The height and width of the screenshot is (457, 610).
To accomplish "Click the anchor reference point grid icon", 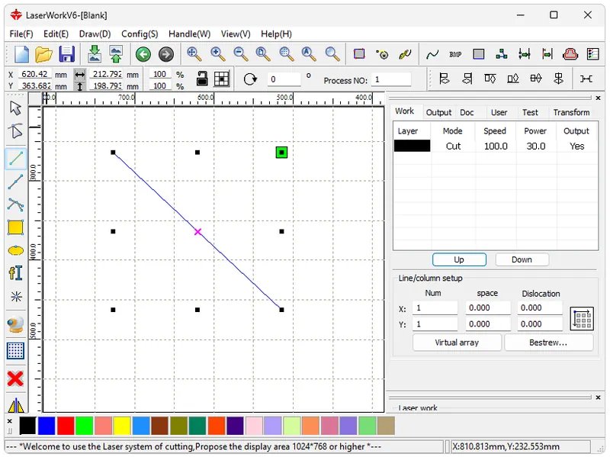I will [x=221, y=79].
